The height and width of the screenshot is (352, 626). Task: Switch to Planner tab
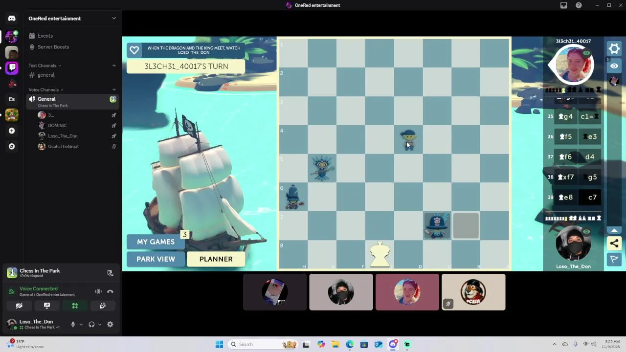[x=216, y=259]
